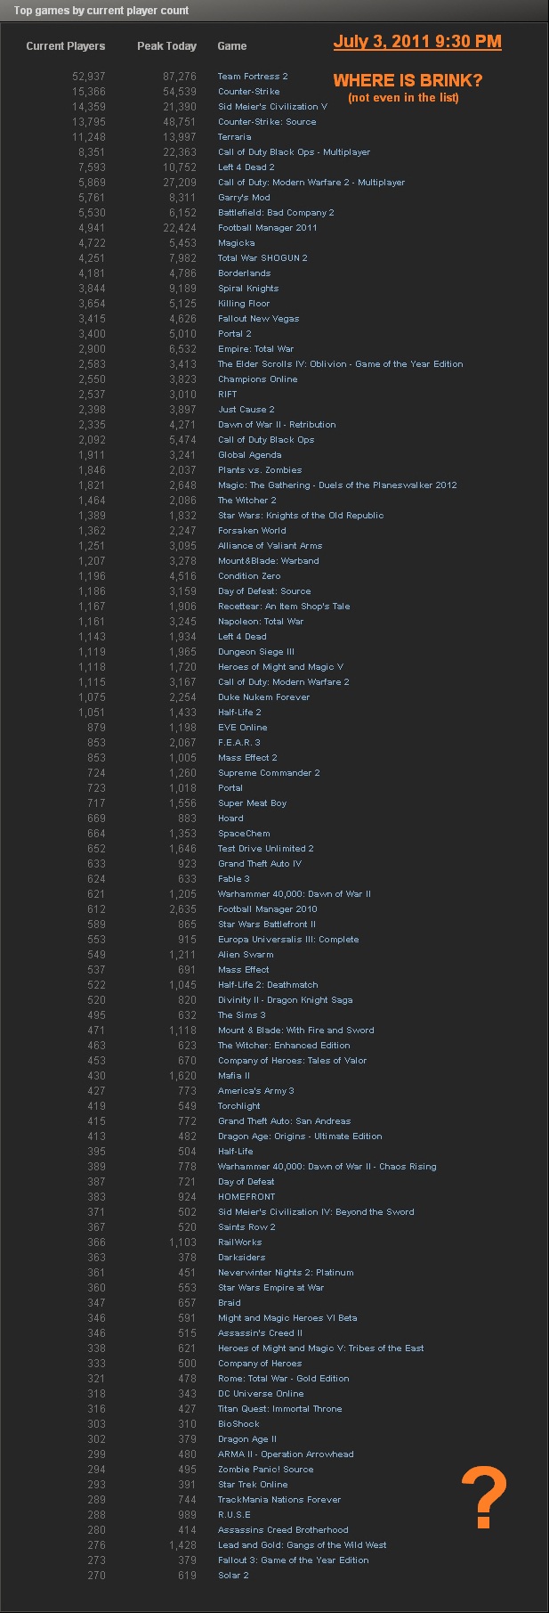
Task: Open the Magicka game link
Action: 236,243
